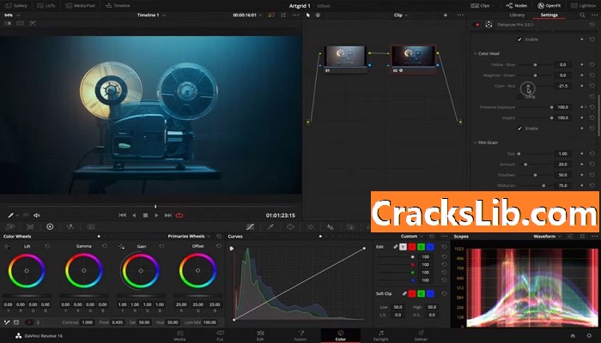Open the Scopes Waveform dropdown
Screen dimensions: 601x343
click(547, 236)
